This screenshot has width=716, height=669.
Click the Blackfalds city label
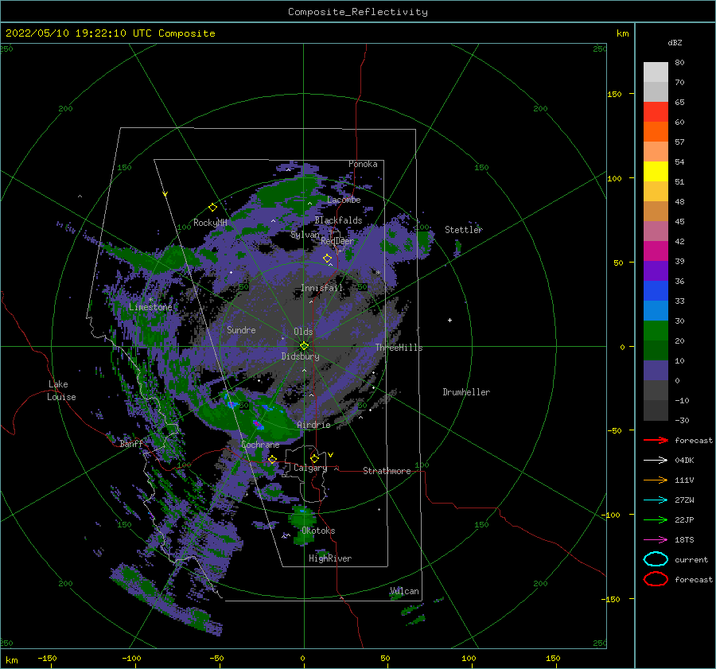pyautogui.click(x=338, y=220)
